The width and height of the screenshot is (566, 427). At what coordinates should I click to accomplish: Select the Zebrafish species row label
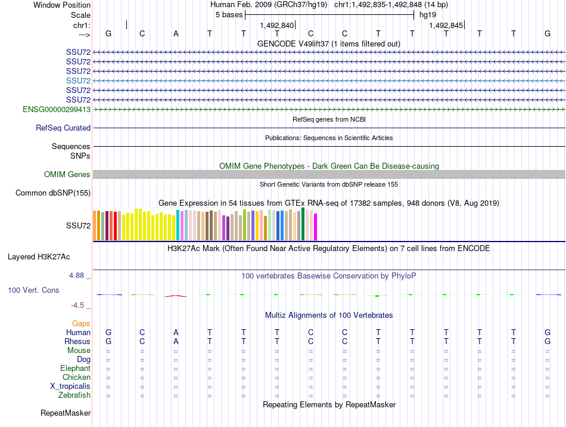coord(74,395)
